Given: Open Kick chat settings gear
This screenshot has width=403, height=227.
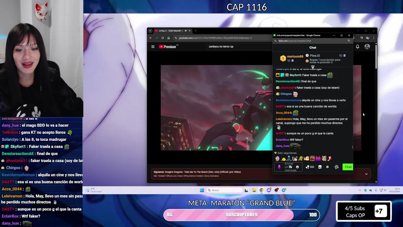Looking at the screenshot, I should coord(327,167).
